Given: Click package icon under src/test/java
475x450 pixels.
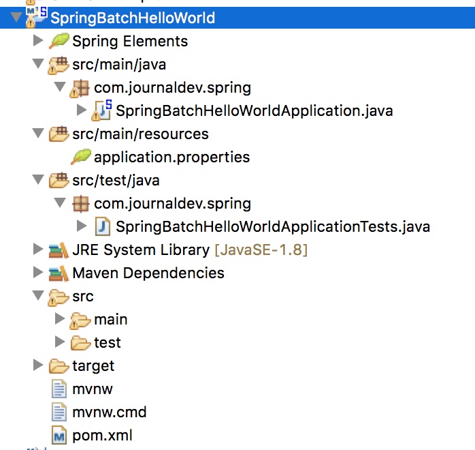Looking at the screenshot, I should pos(81,204).
